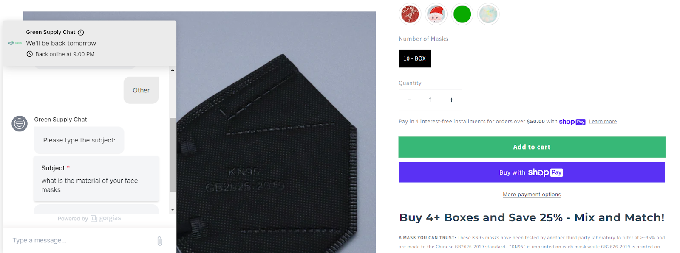Click the Green Supply logo in chat header
680x253 pixels.
[x=15, y=43]
